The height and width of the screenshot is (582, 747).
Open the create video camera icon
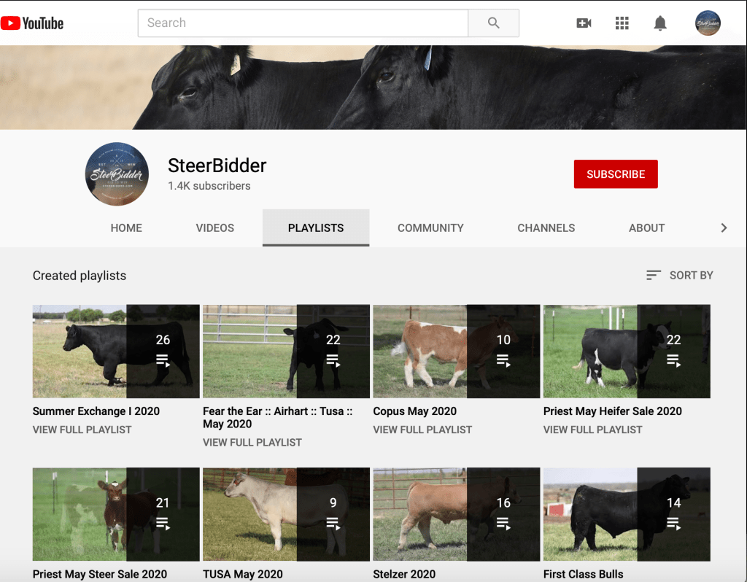point(584,23)
